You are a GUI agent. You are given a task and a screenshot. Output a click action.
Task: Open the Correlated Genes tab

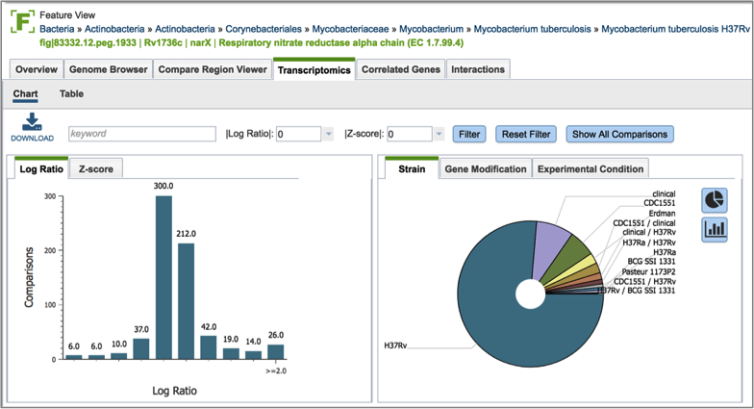coord(400,69)
